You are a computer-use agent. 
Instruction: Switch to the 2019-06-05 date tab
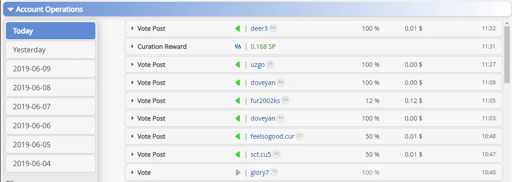click(x=51, y=145)
